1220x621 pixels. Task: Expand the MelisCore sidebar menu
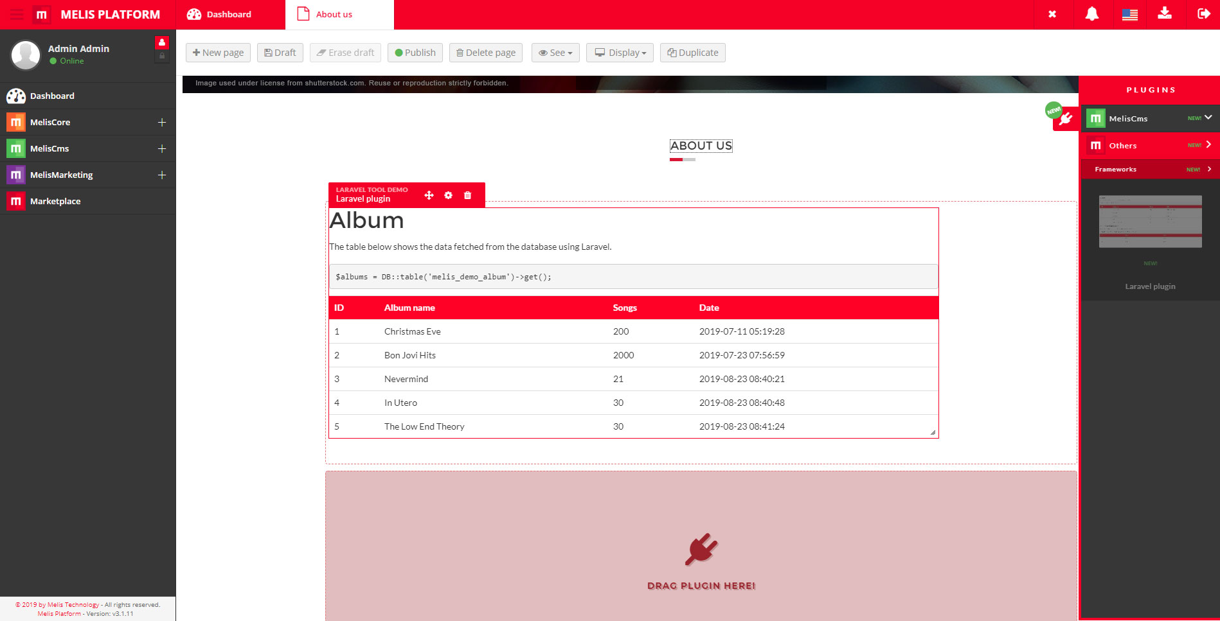point(162,122)
